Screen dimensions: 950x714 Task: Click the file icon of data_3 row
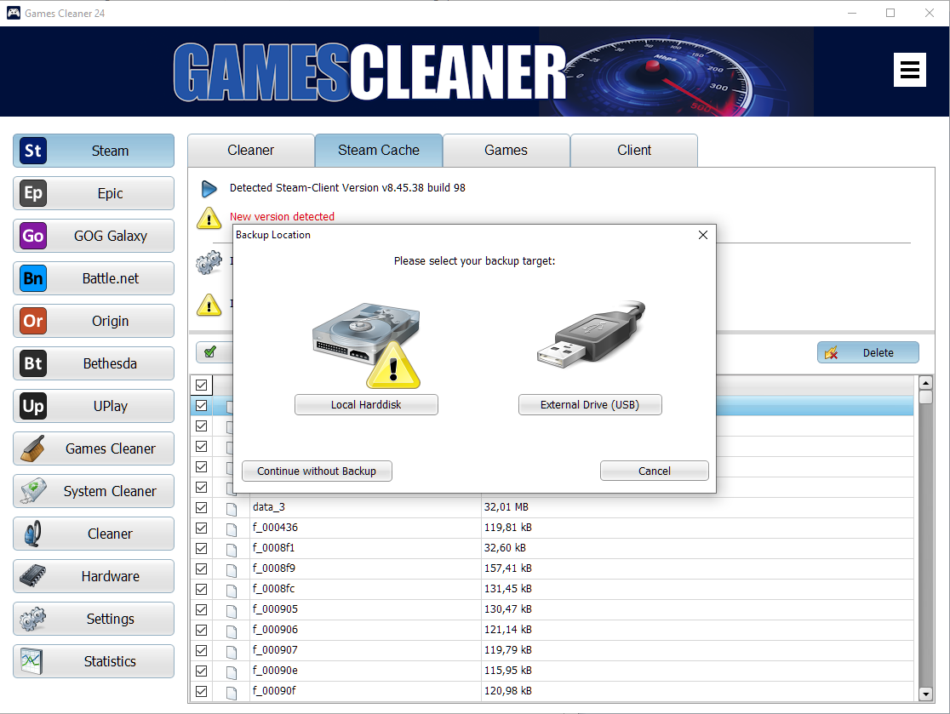pos(232,508)
